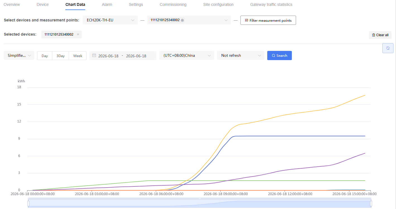Grab the right handle of chart zoom slider
The image size is (396, 209).
click(371, 204)
